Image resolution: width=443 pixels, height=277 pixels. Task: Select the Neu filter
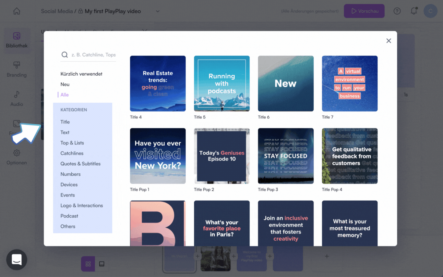pyautogui.click(x=65, y=84)
